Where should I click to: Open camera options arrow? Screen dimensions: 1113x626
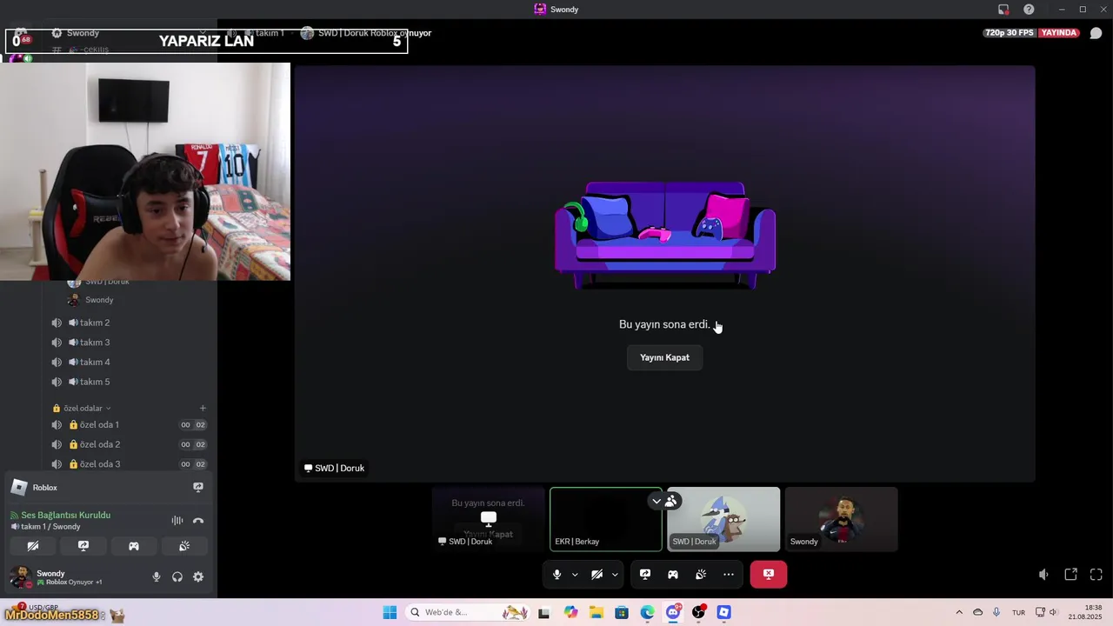tap(615, 575)
